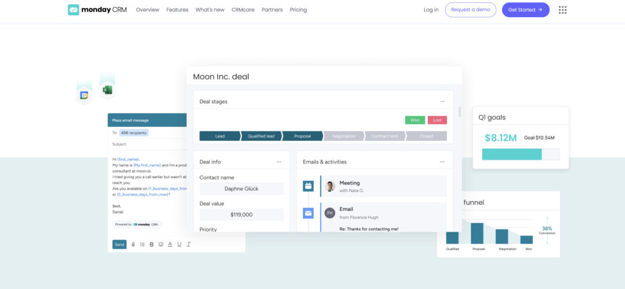This screenshot has width=625, height=289.
Task: Click 'Re: Thanks for contacting me!' text
Action: point(369,229)
